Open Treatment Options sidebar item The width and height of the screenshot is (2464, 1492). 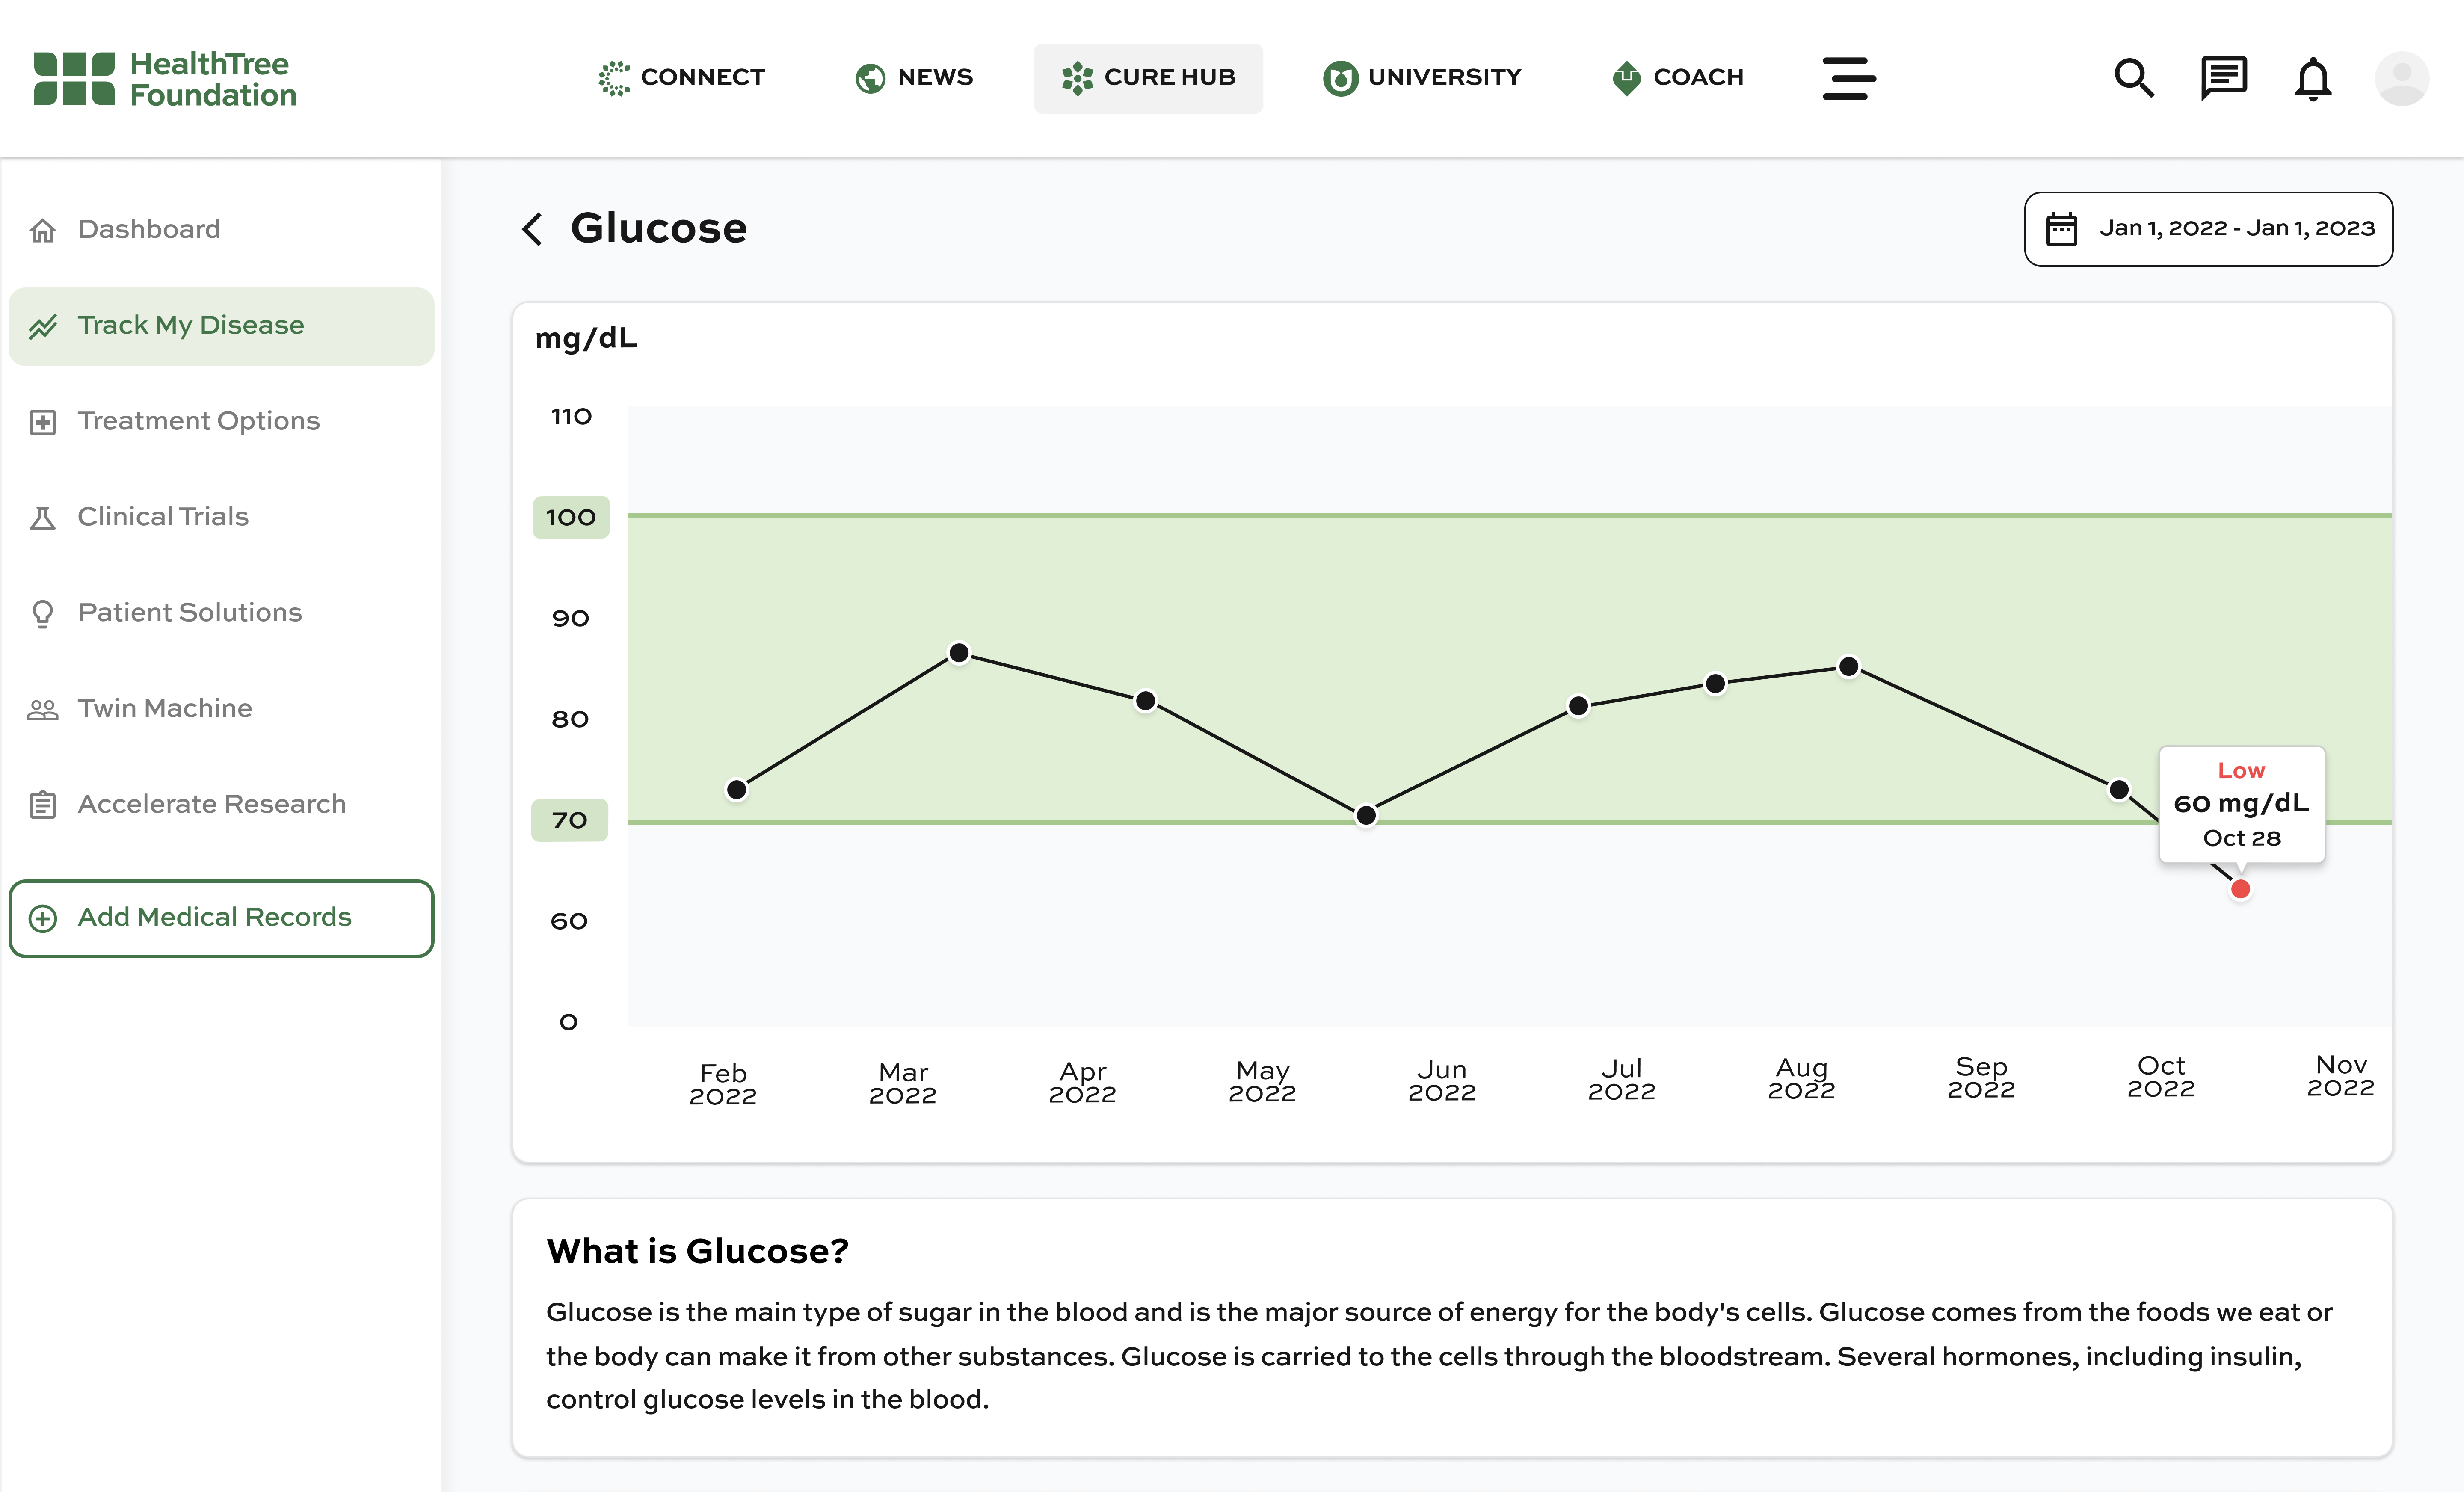[221, 422]
